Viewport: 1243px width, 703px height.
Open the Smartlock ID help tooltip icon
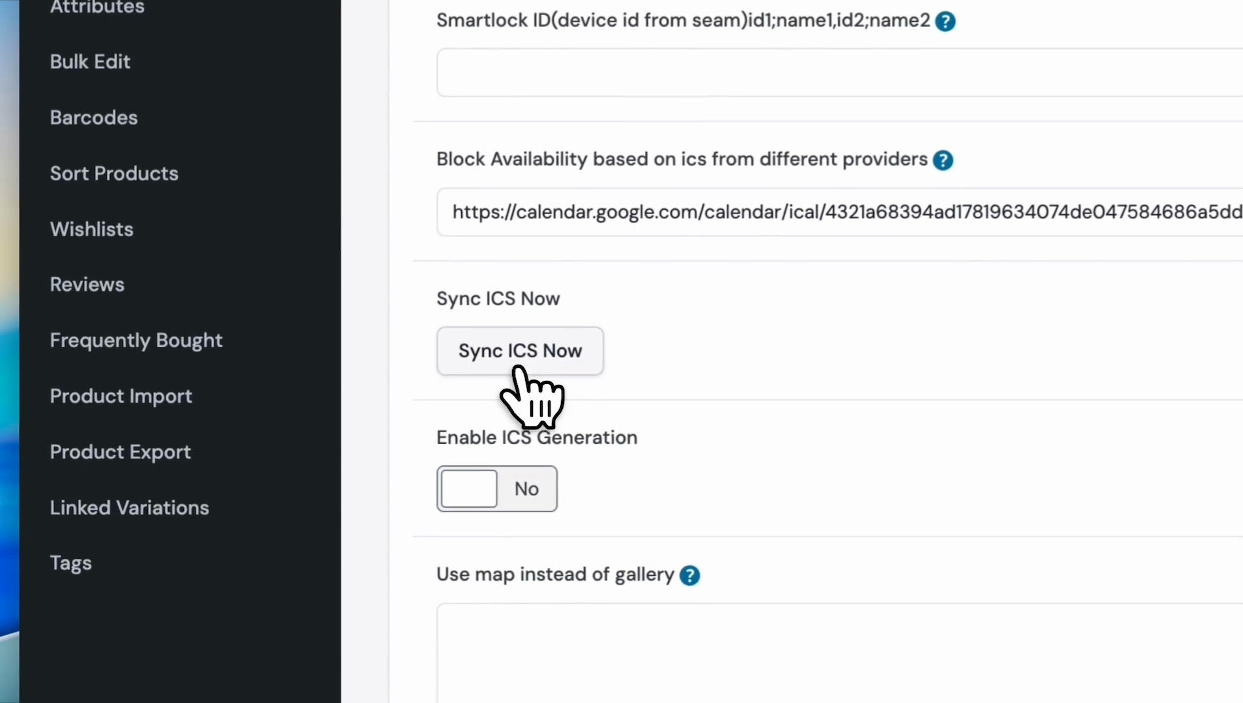945,21
